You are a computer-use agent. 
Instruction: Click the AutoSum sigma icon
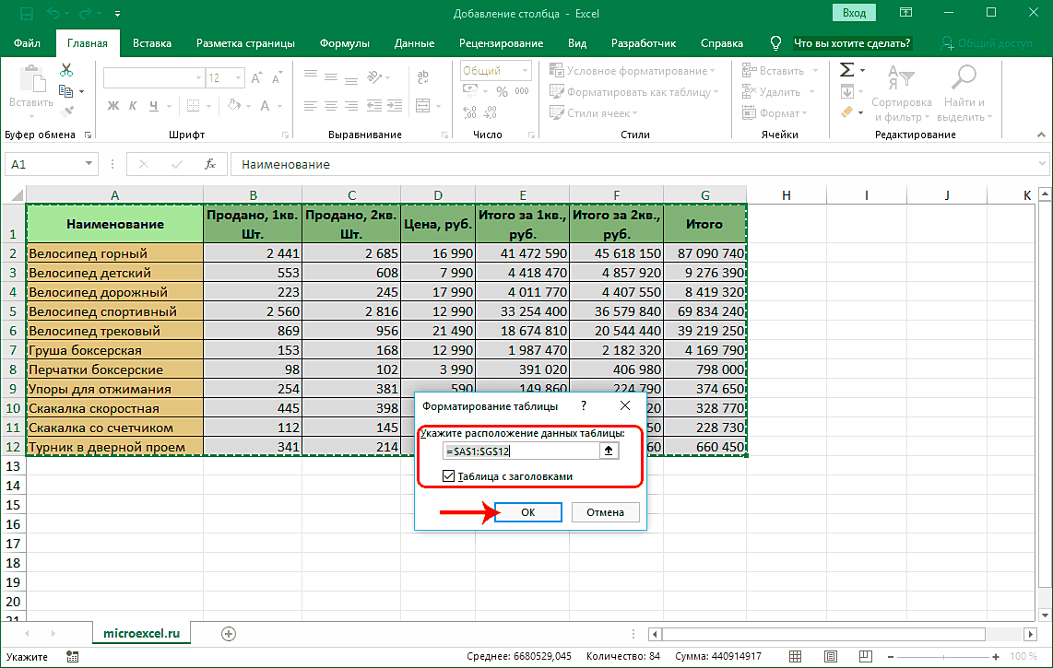click(x=846, y=71)
